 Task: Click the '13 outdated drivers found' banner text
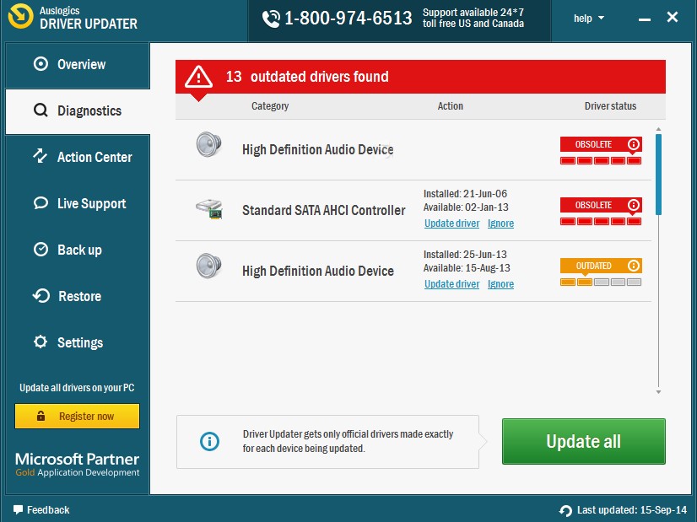(x=307, y=77)
